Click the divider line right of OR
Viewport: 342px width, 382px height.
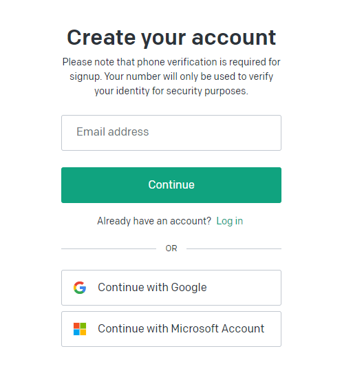[x=234, y=248]
